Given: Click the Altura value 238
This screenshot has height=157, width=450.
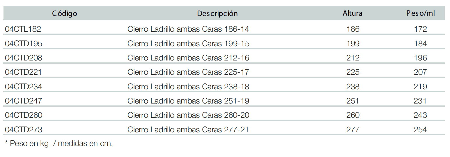Looking at the screenshot, I should point(353,87).
